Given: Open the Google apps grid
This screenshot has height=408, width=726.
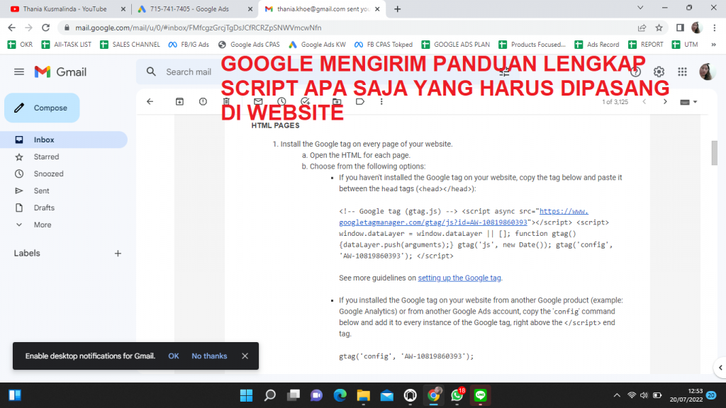Looking at the screenshot, I should pyautogui.click(x=682, y=72).
